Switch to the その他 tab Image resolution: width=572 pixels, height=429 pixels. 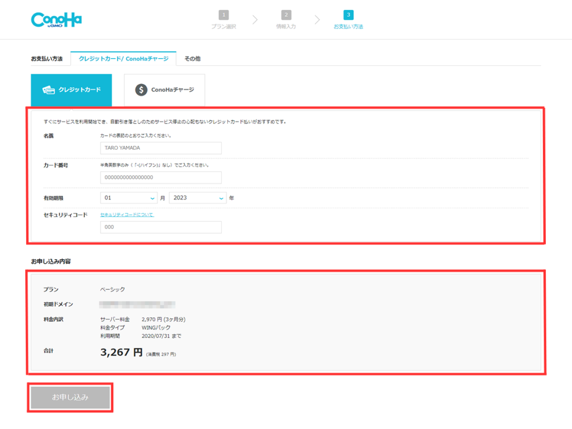click(x=192, y=59)
